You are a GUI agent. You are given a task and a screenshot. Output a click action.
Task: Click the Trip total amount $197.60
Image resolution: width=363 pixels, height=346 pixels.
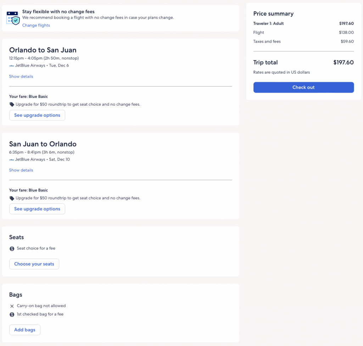click(x=343, y=62)
